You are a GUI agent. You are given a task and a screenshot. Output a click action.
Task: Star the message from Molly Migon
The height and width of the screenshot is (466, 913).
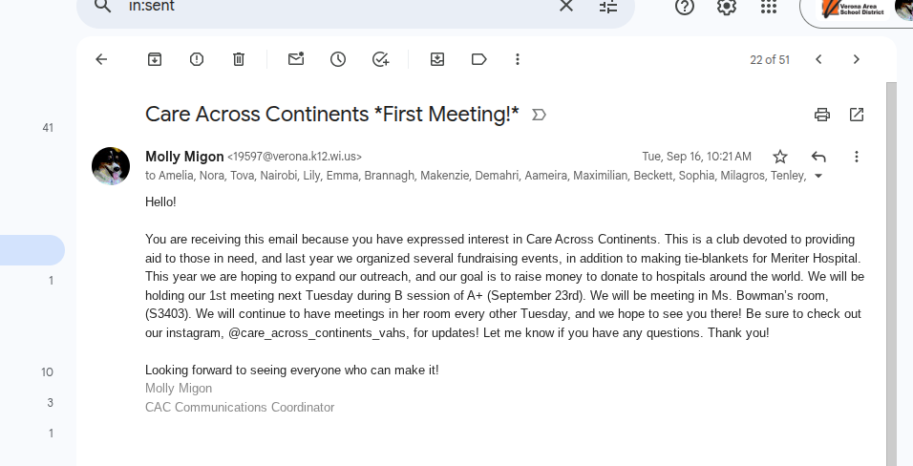point(780,157)
